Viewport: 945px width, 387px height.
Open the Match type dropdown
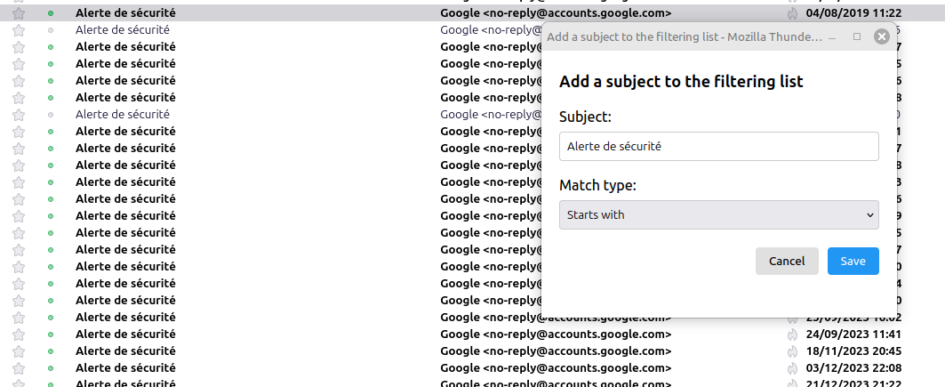(719, 214)
